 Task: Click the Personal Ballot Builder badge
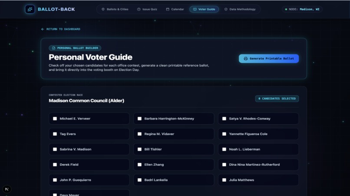click(x=75, y=48)
